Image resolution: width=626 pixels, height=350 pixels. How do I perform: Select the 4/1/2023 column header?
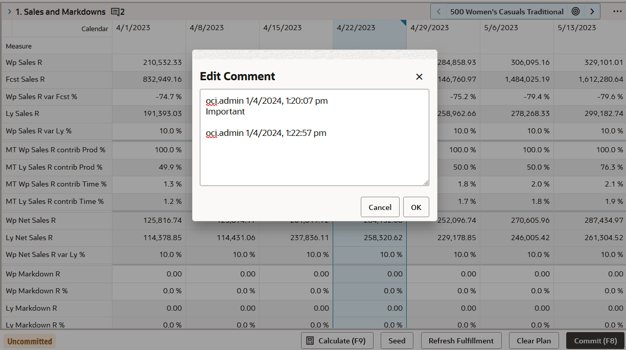pyautogui.click(x=133, y=28)
